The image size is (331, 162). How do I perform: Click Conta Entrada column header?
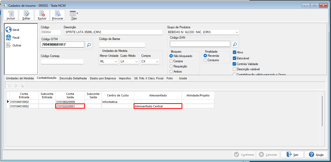point(24,95)
